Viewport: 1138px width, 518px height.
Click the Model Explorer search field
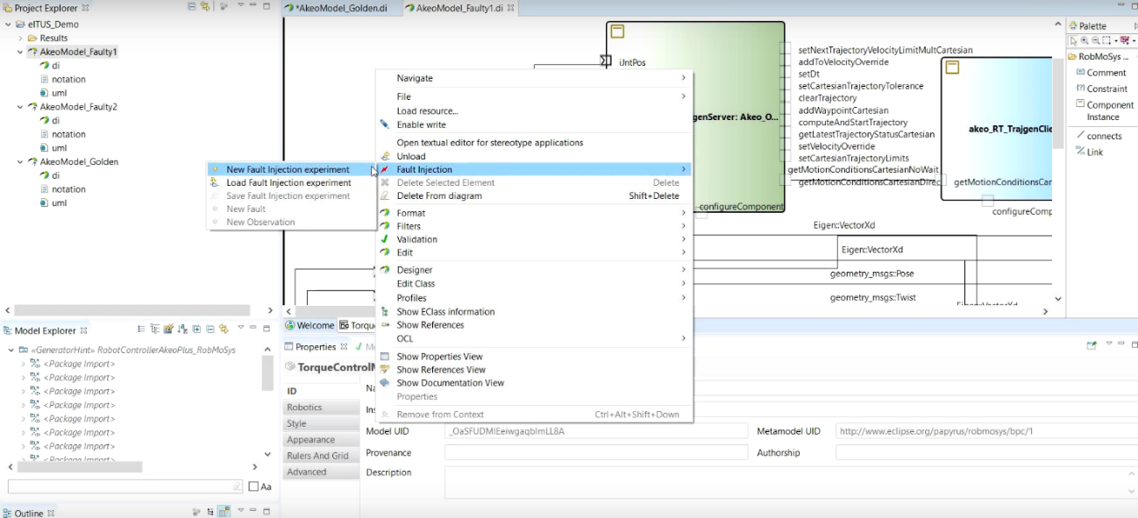click(123, 486)
